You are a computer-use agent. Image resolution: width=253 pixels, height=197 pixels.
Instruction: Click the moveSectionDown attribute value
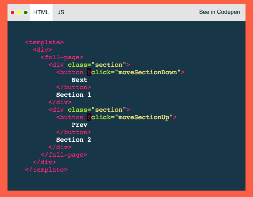pyautogui.click(x=148, y=72)
